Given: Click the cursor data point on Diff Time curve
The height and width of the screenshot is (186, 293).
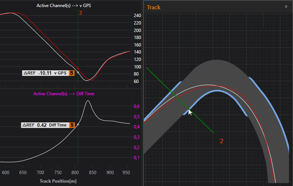Looking at the screenshot, I should [78, 125].
